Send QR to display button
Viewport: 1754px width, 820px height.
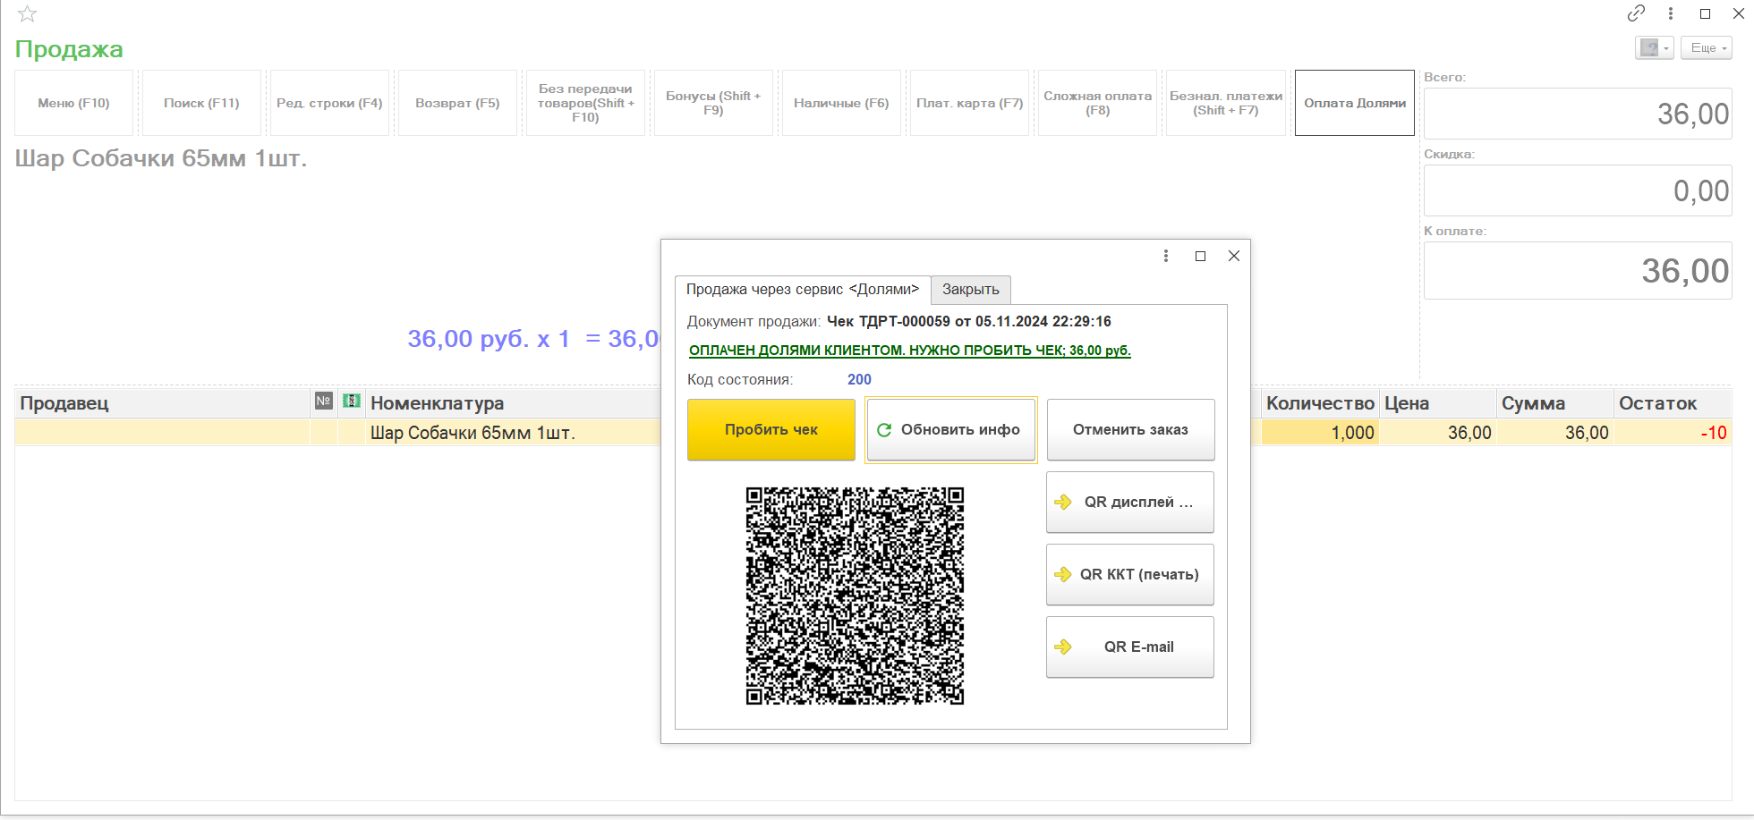tap(1130, 503)
